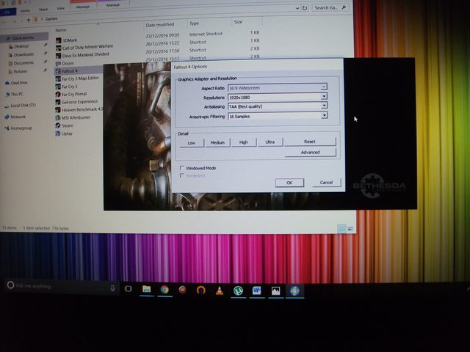Open the red circular C taskbar app
The image size is (470, 352).
[x=183, y=290]
